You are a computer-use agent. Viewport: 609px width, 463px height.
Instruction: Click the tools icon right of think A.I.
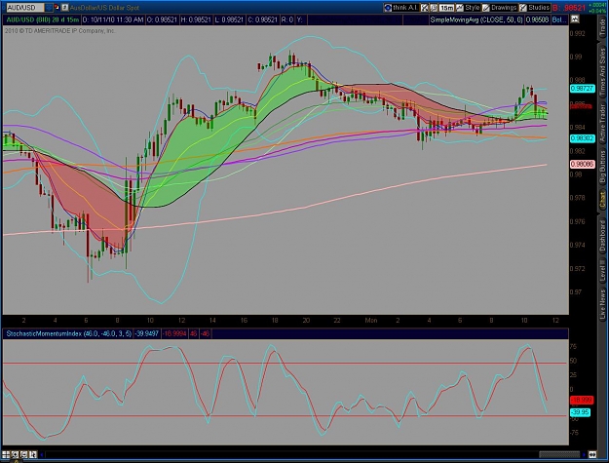425,8
